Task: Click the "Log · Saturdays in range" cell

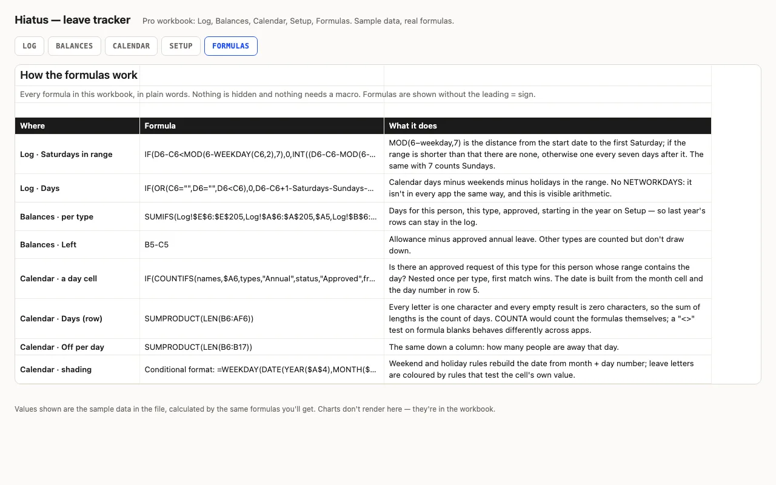Action: [x=78, y=154]
